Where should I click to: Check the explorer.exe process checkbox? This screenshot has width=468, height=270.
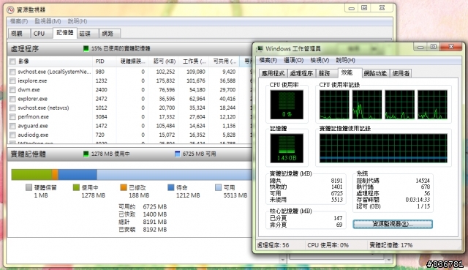[x=12, y=99]
